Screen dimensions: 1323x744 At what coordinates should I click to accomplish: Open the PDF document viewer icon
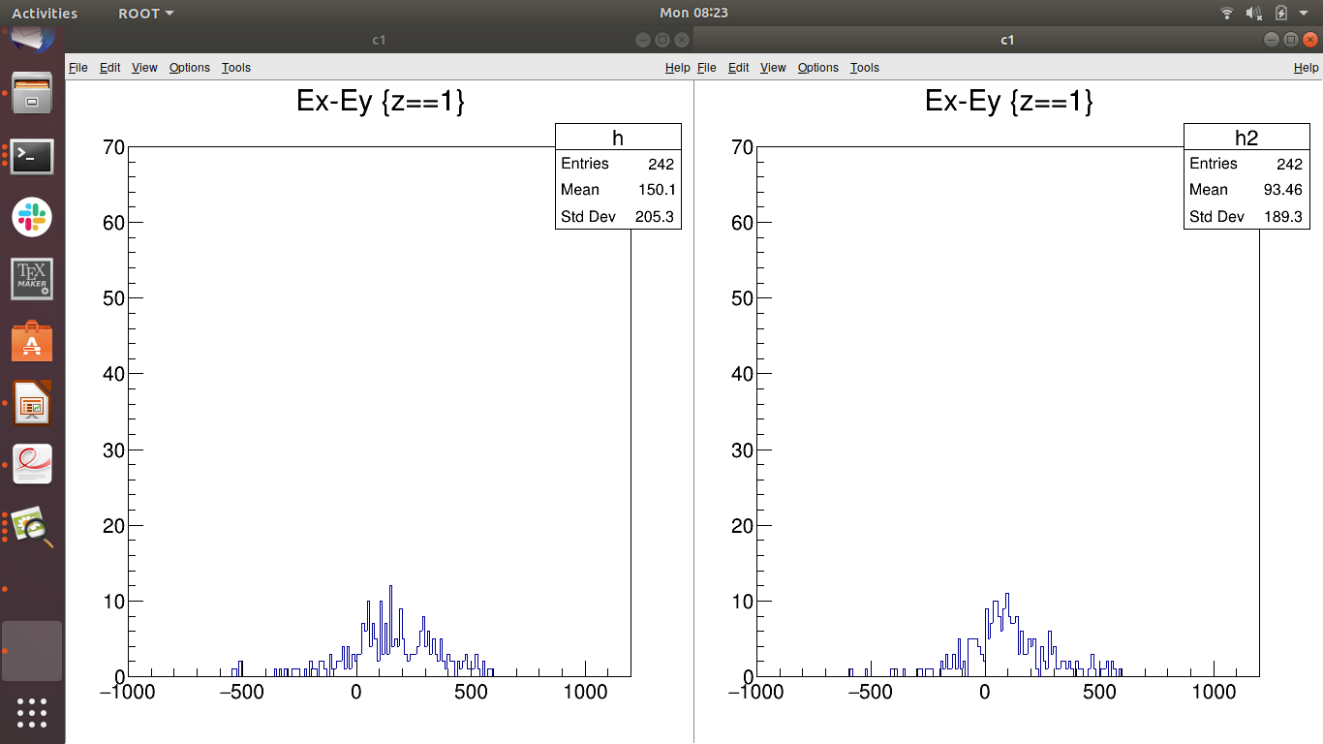[32, 465]
